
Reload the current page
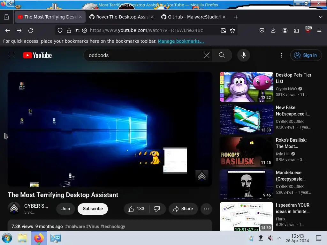tap(31, 31)
